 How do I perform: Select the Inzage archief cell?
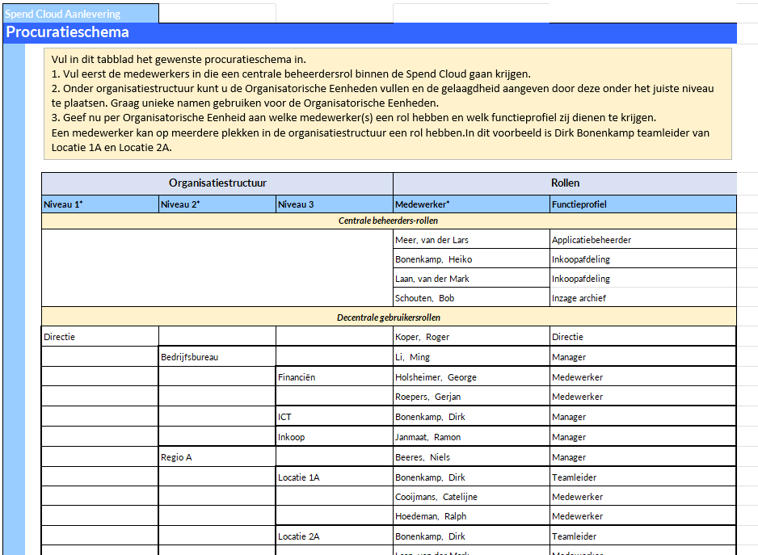point(642,298)
